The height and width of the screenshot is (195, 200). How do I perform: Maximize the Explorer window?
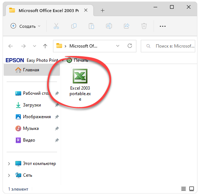pyautogui.click(x=172, y=7)
